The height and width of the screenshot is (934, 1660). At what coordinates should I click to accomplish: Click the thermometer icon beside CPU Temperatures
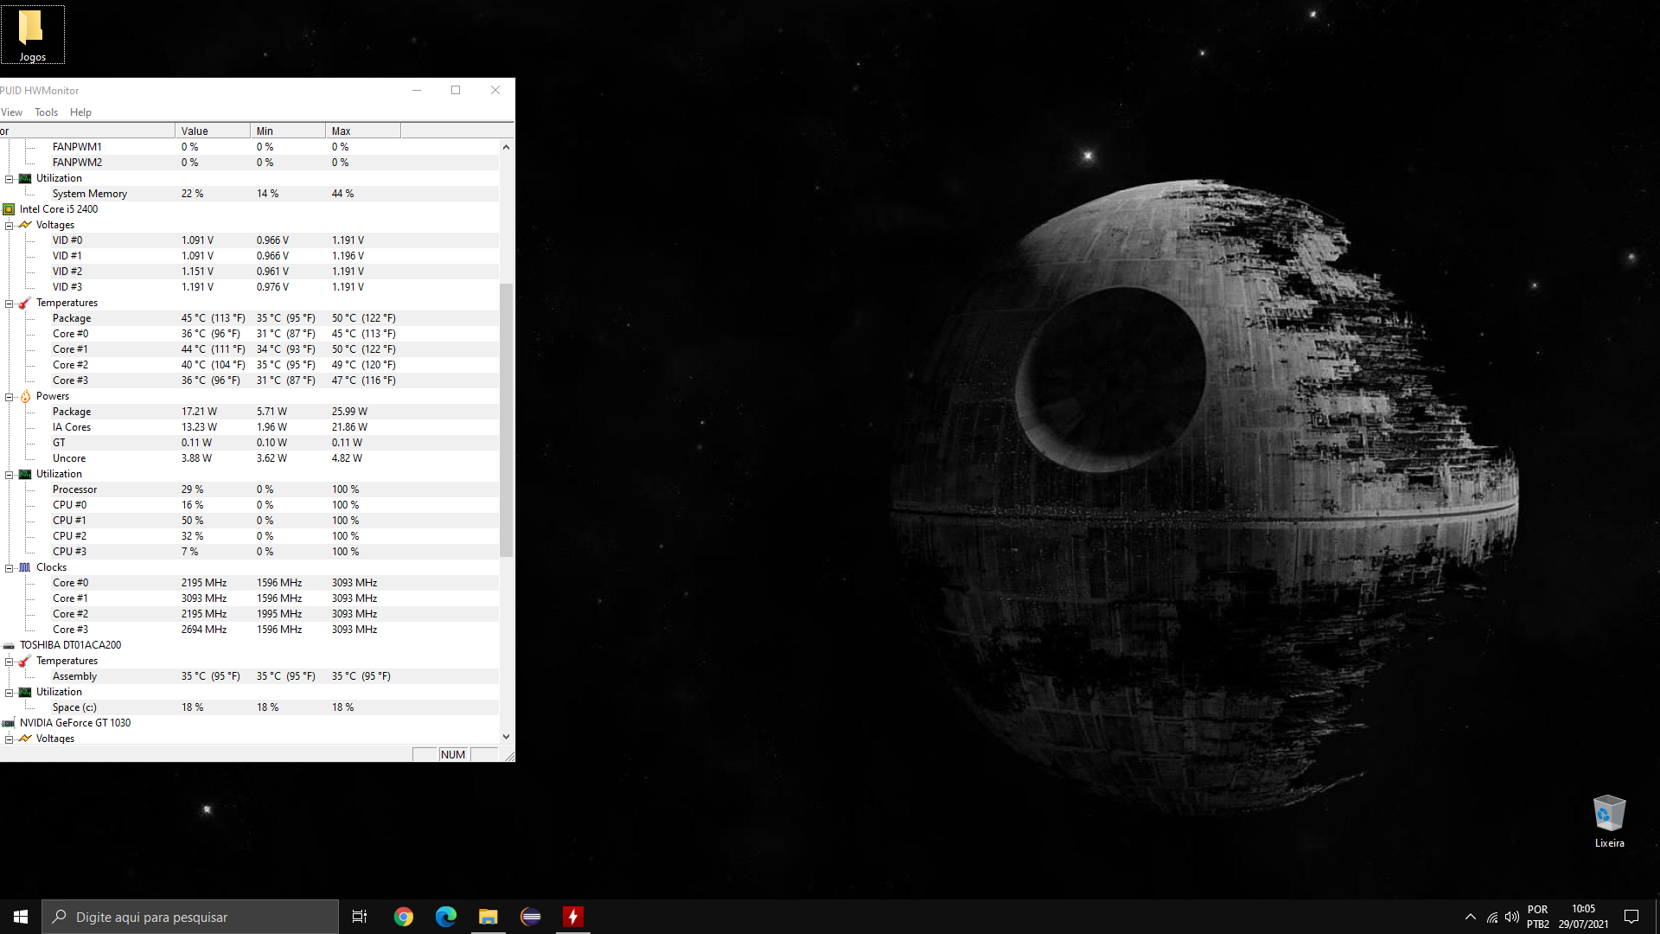[25, 303]
